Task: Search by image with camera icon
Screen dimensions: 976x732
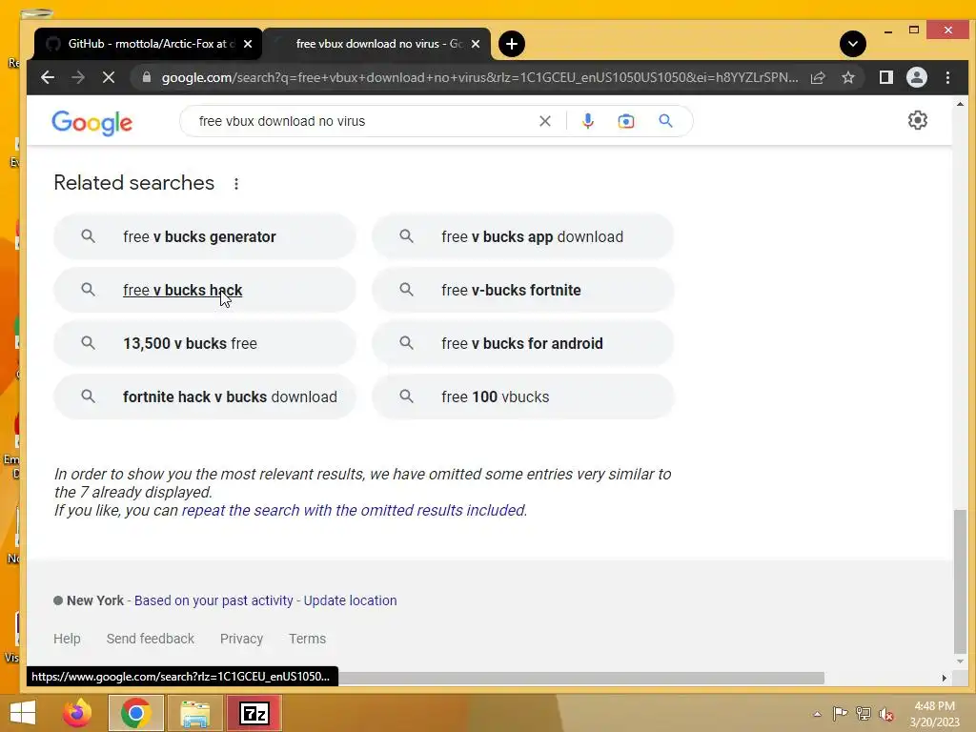Action: 626,121
